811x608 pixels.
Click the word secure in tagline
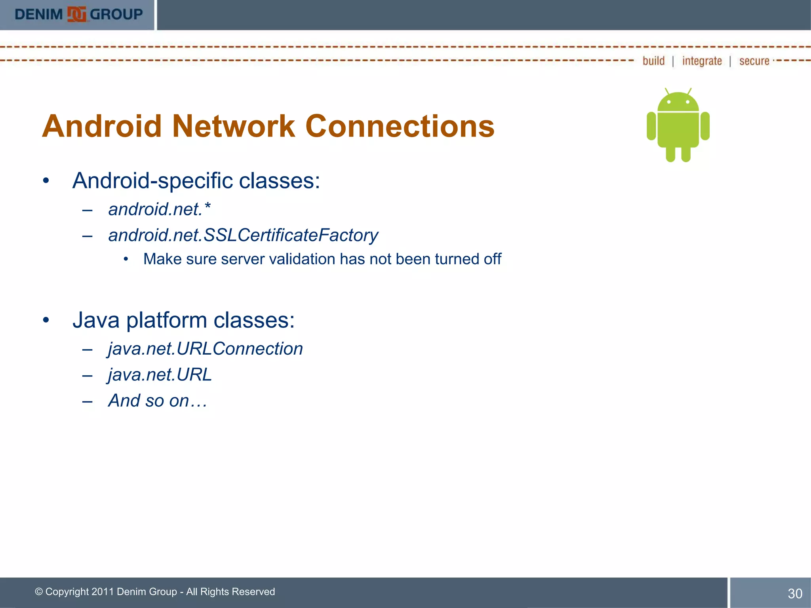754,61
